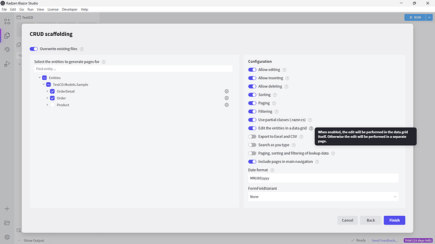Image resolution: width=435 pixels, height=244 pixels.
Task: Show help for Date format
Action: [x=272, y=170]
